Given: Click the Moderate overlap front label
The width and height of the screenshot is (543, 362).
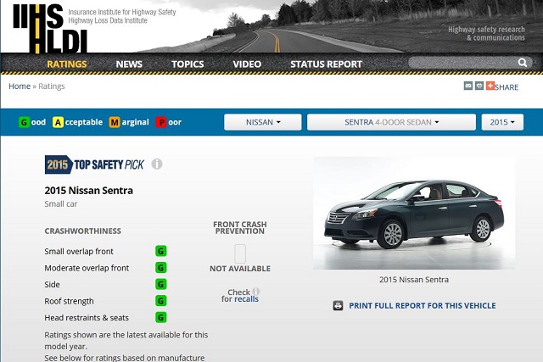Looking at the screenshot, I should (x=87, y=268).
